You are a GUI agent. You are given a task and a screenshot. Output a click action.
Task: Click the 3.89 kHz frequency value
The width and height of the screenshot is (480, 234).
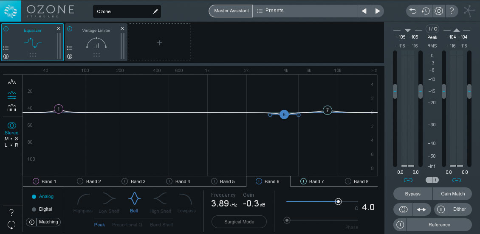(x=224, y=204)
